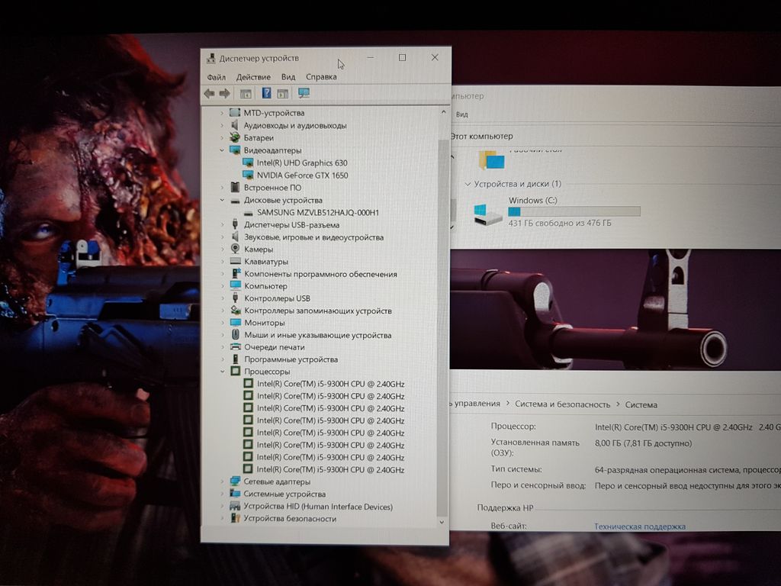The image size is (781, 586).
Task: Click the '431 ГБ свободно из 476 ГБ' text
Action: tap(559, 223)
